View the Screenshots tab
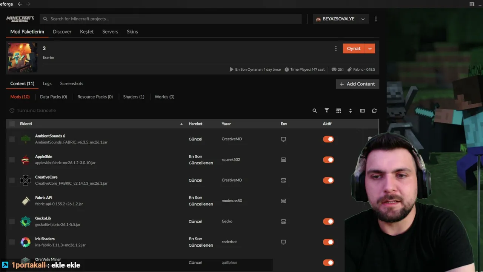Screen dimensions: 483x272 point(72,83)
